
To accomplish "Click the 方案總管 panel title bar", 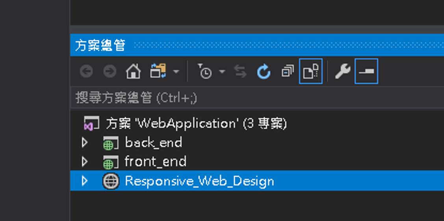I will coord(257,45).
